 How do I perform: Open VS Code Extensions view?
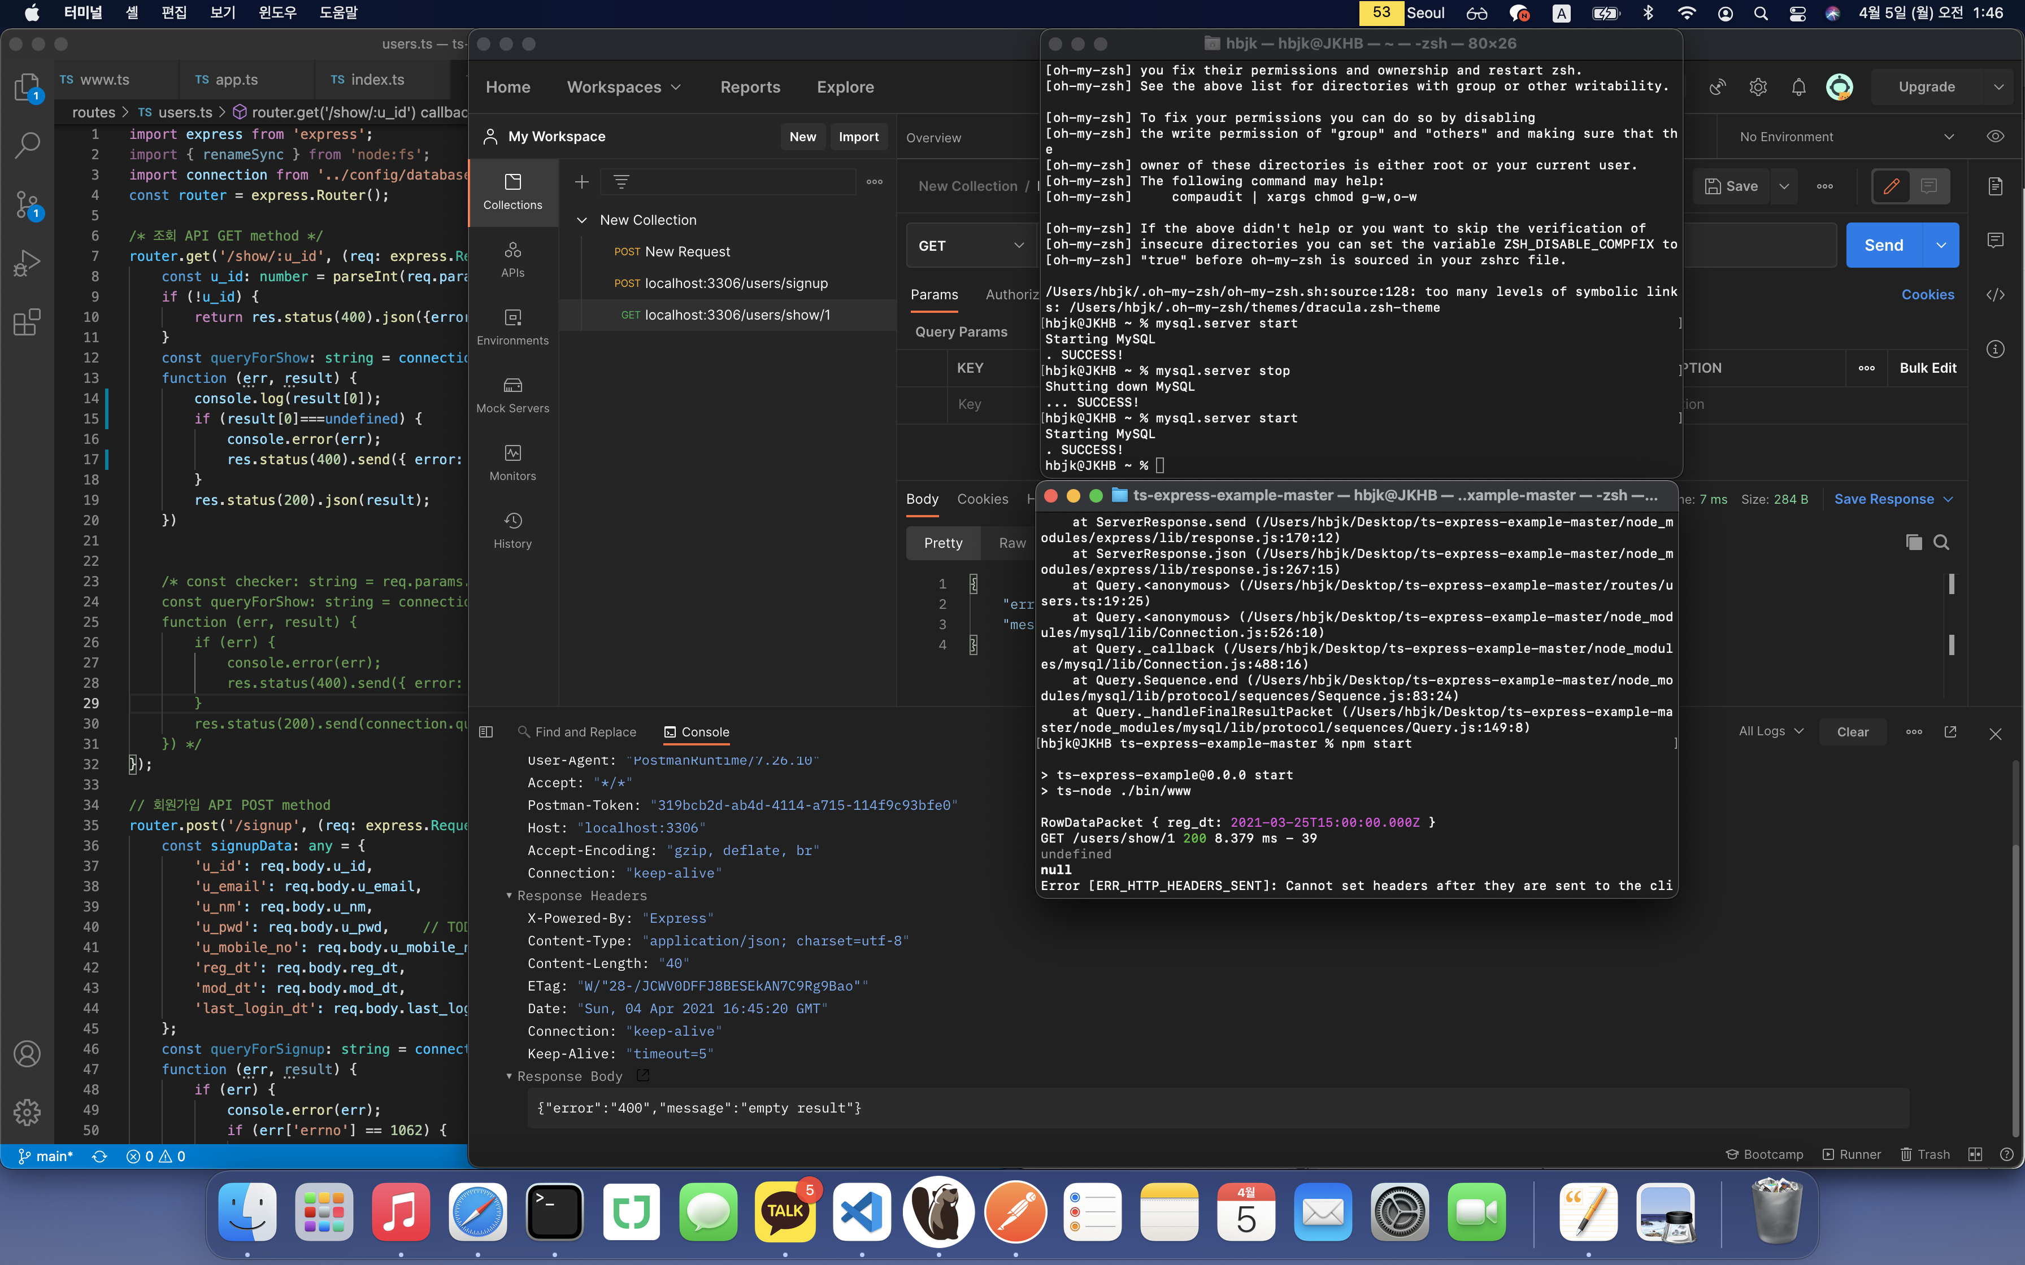(x=27, y=322)
